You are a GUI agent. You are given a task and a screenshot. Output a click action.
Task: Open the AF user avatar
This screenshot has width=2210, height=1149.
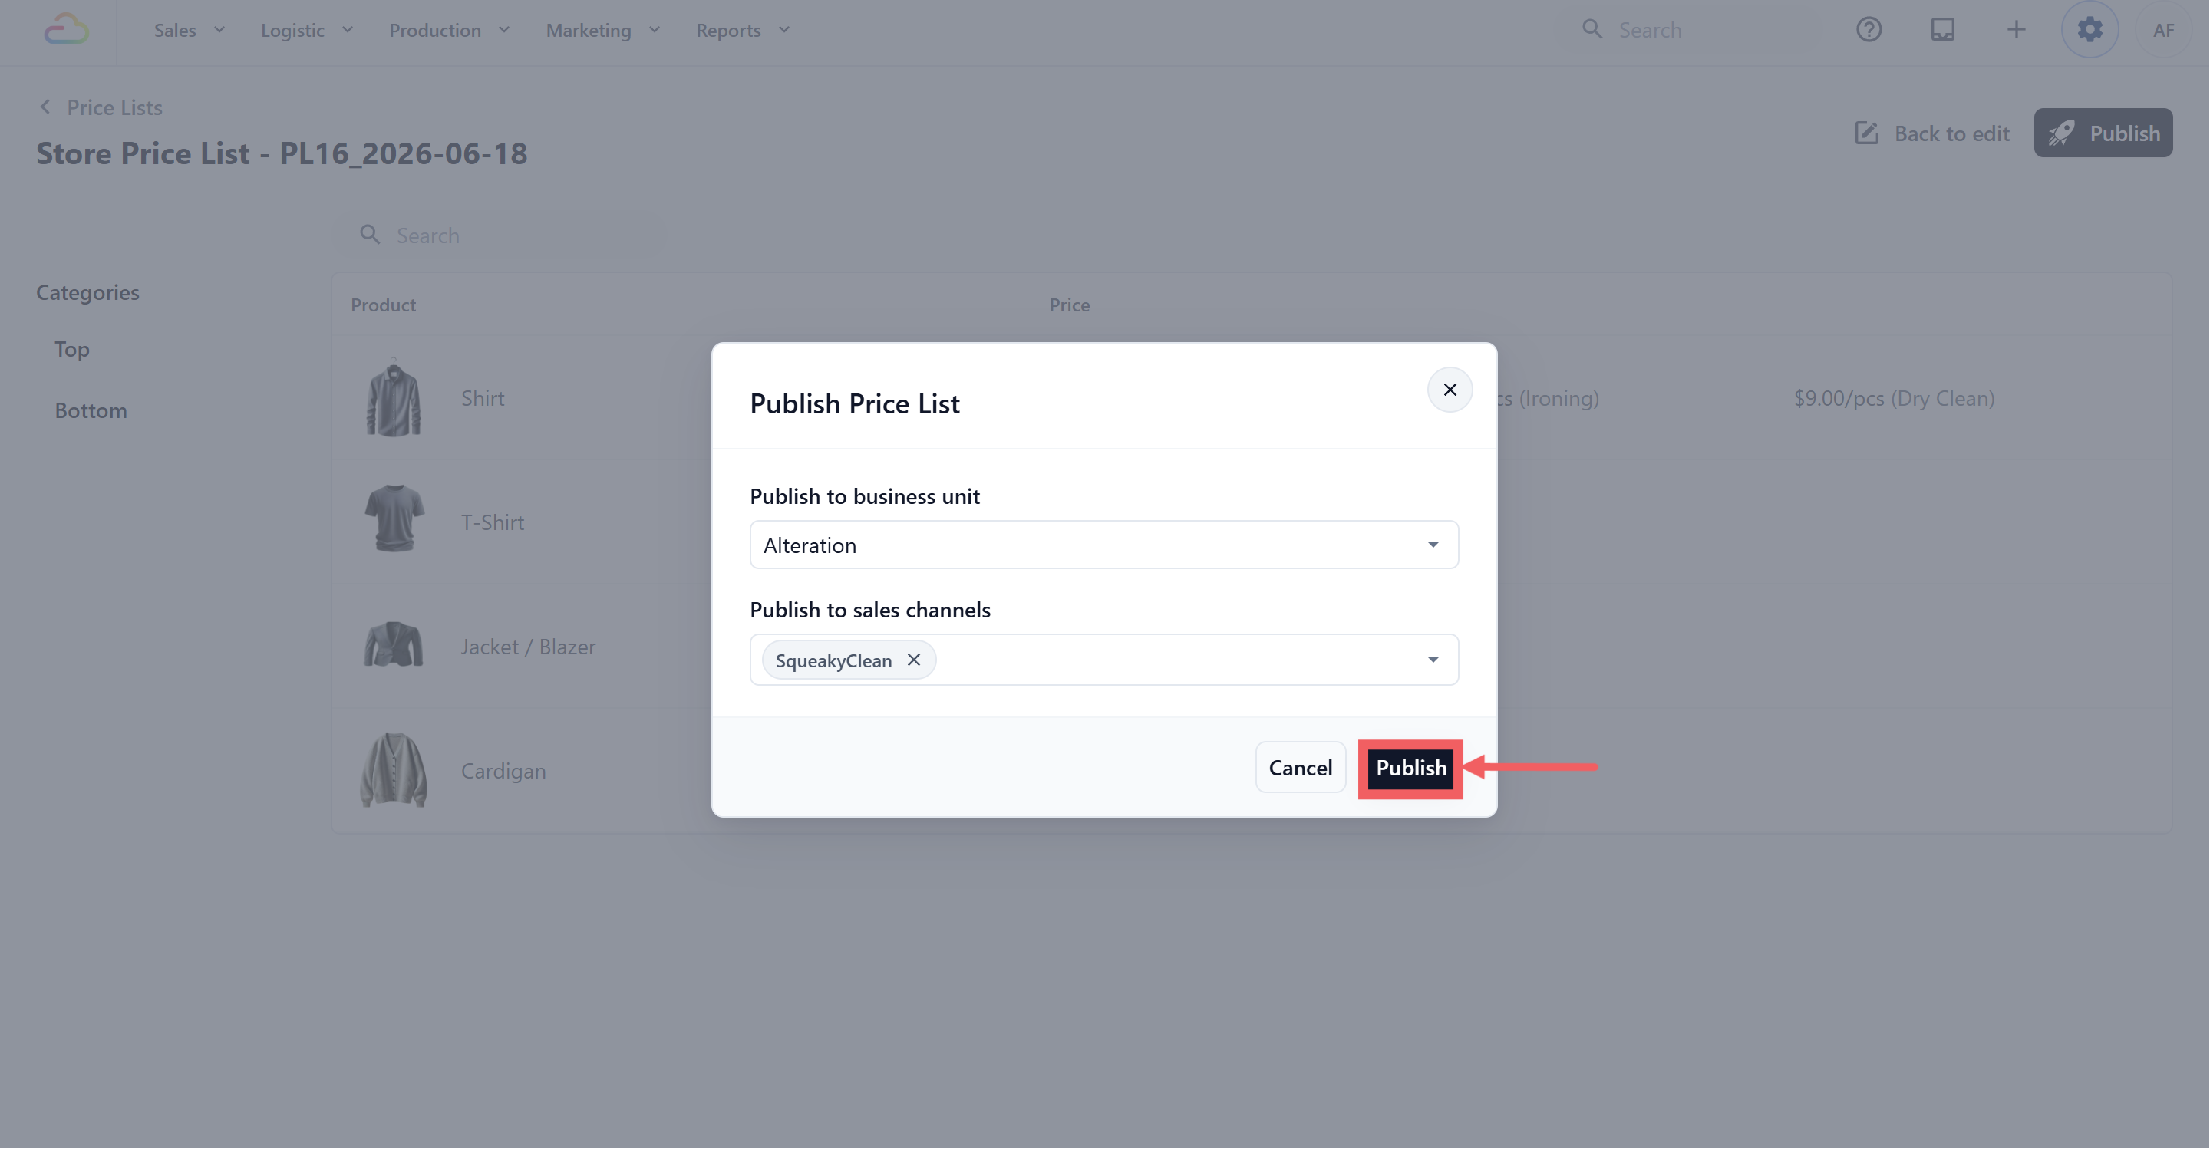coord(2164,30)
